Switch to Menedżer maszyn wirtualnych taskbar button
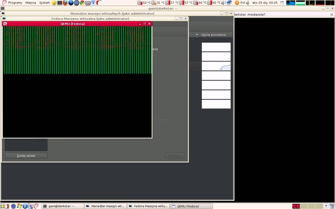Image resolution: width=335 pixels, height=209 pixels. (106, 206)
